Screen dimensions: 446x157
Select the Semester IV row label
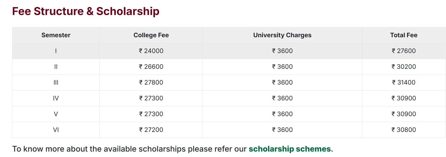(x=56, y=98)
